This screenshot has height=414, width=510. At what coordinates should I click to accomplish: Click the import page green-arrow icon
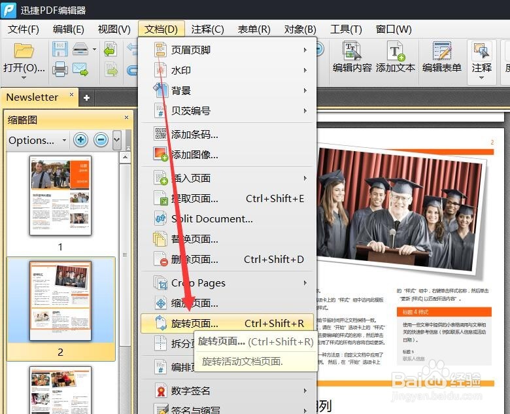[110, 49]
